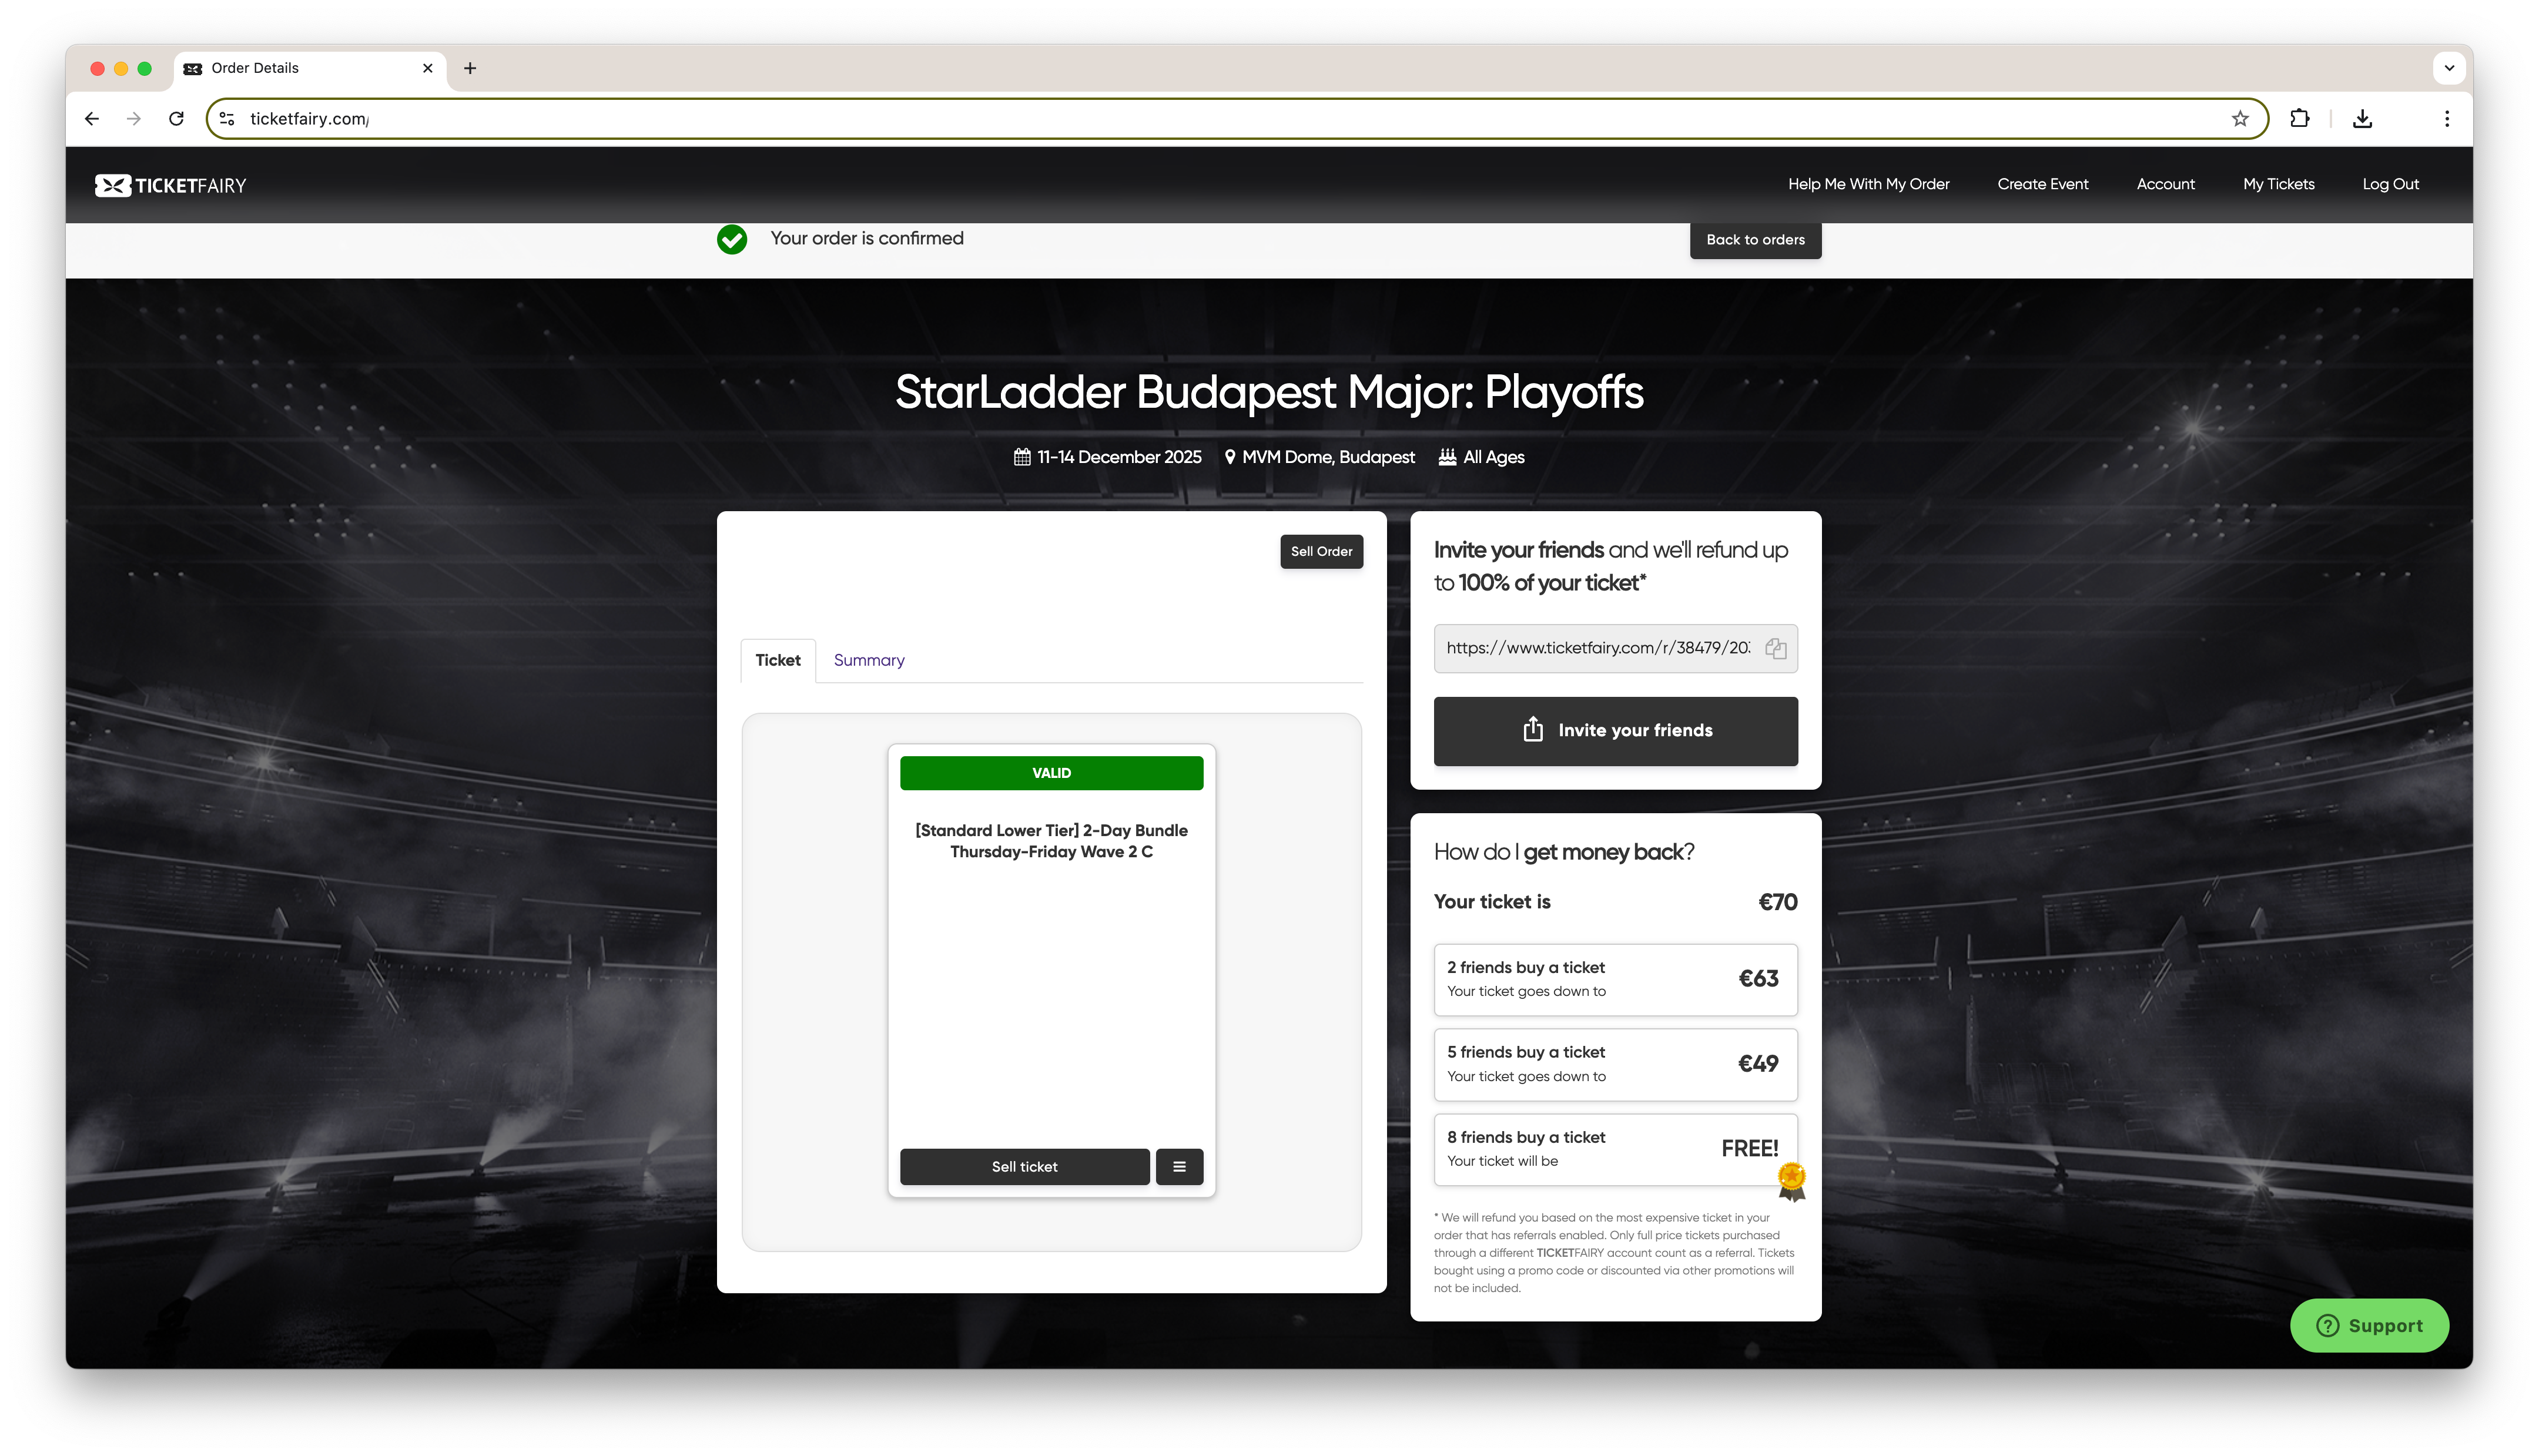This screenshot has width=2539, height=1456.
Task: Expand the tab search chevron
Action: click(2448, 68)
